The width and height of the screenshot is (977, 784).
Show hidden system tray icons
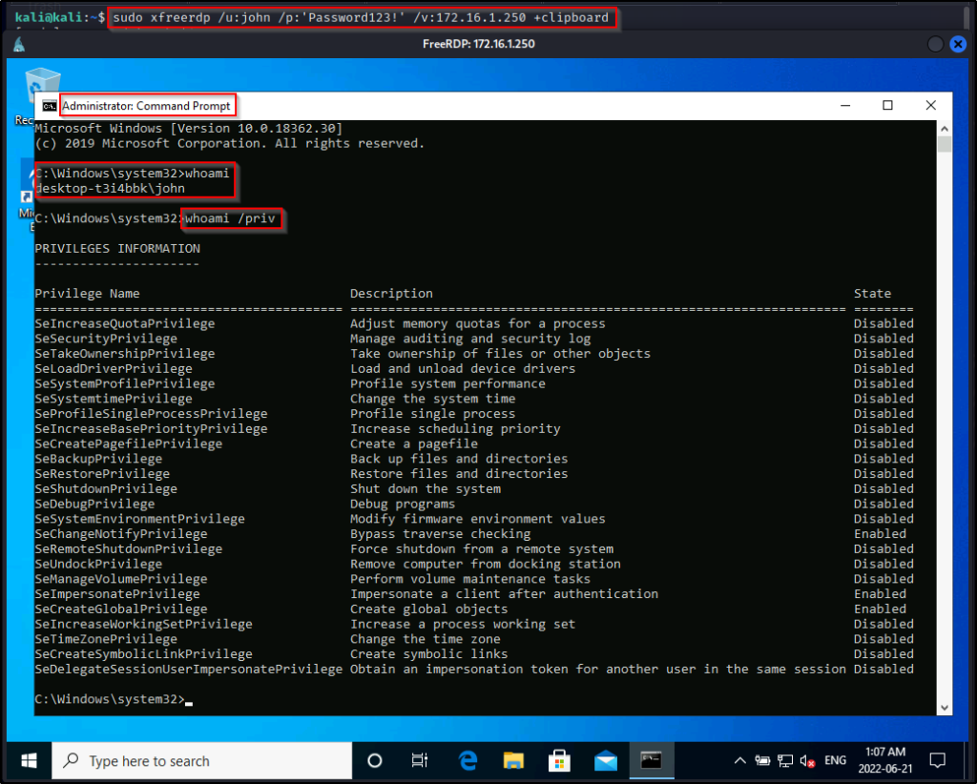click(x=739, y=760)
